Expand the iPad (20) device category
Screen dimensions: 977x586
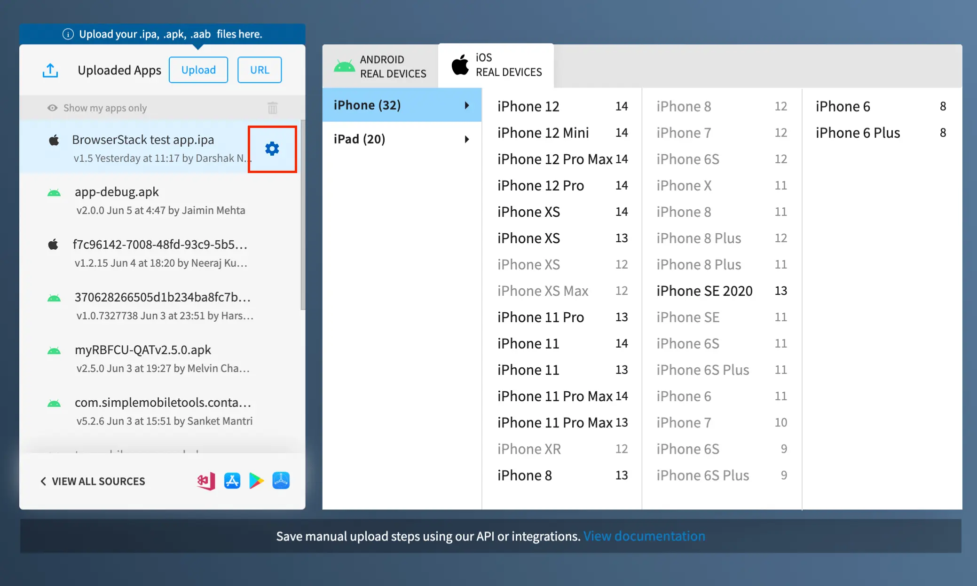tap(402, 139)
